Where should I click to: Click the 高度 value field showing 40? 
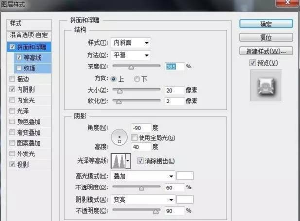pos(141,147)
